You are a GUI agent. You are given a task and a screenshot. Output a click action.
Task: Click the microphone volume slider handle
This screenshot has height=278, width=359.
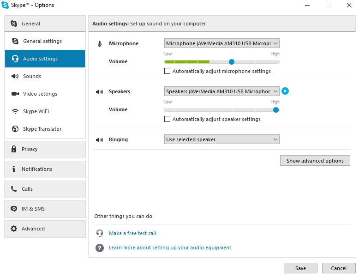pos(232,62)
